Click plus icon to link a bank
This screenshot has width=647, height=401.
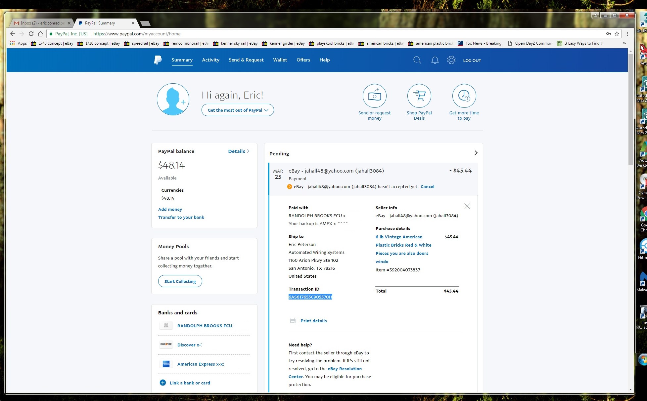coord(162,383)
